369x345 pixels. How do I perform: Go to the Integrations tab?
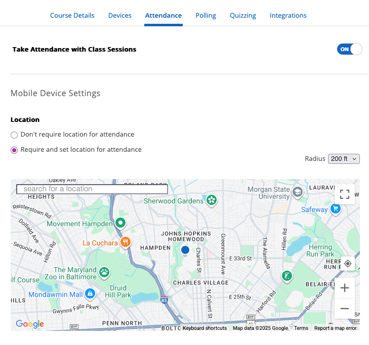(288, 15)
